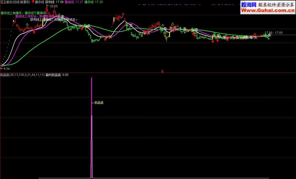Viewport: 296px width, 179px height.
Task: Click the 极品底(36,13,100,5,21,44,11,11) indicator title
Action: click(23, 75)
